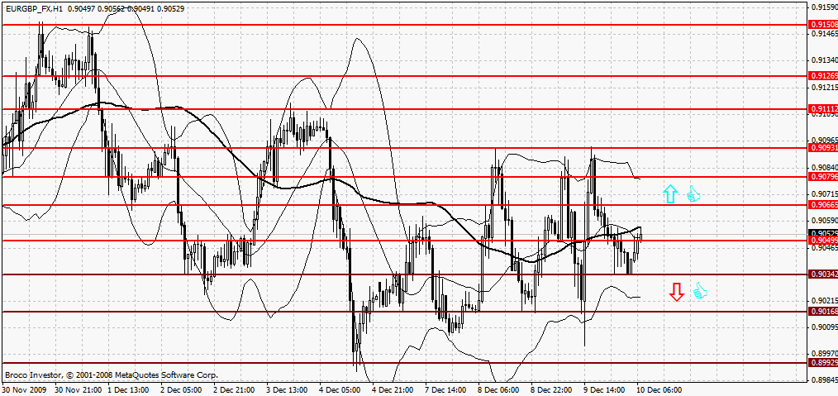Click the 2 Dec 05:00 time label
838x396 pixels.
[181, 390]
